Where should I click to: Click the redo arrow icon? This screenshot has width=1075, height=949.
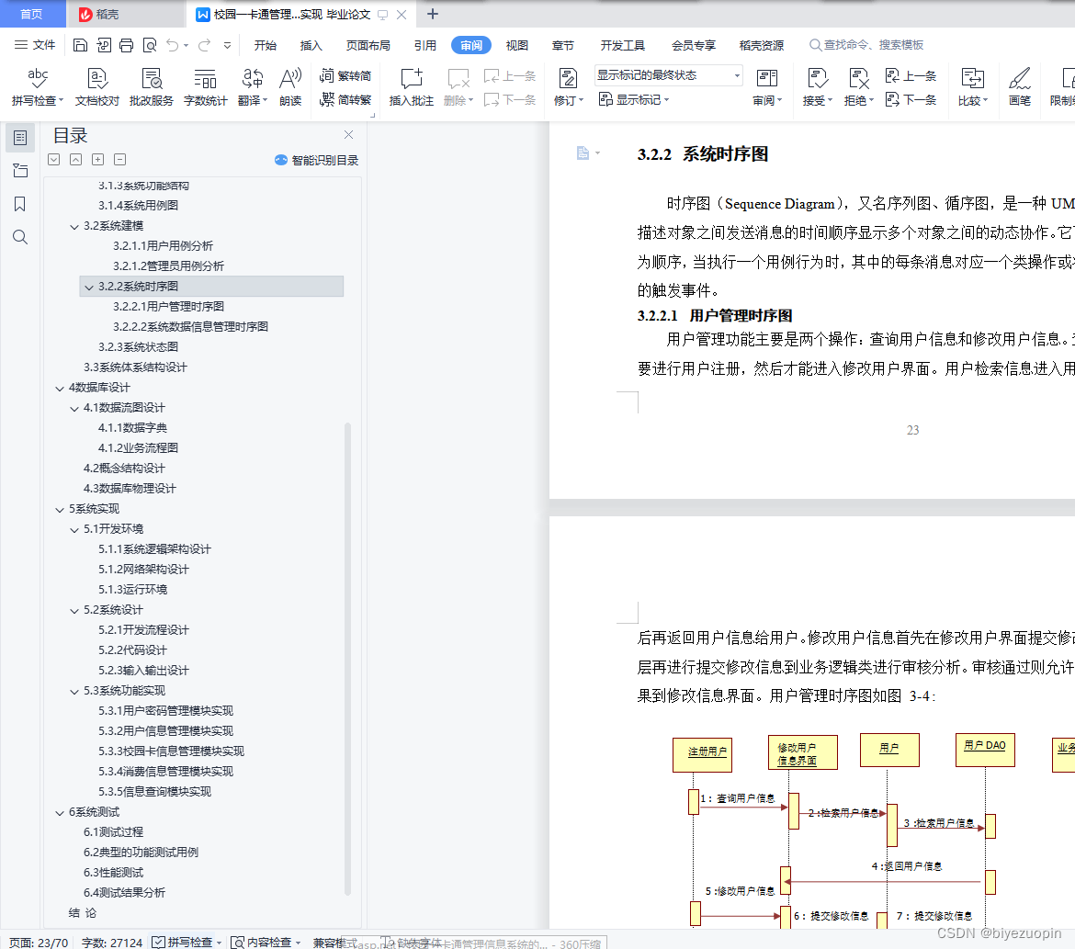(x=204, y=45)
